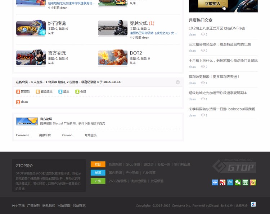This screenshot has height=214, width=270.
Task: Open the 联系我们 footer link
Action: [49, 205]
